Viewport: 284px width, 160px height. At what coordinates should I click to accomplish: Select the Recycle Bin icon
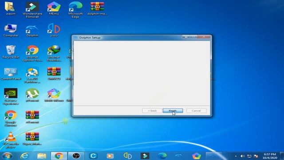(11, 52)
